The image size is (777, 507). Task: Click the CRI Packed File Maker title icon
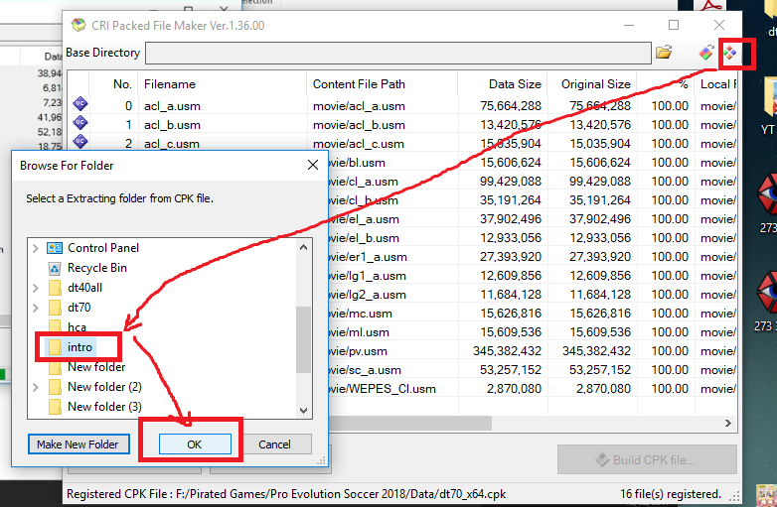pos(78,25)
